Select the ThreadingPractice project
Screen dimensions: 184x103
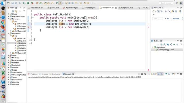19,75
